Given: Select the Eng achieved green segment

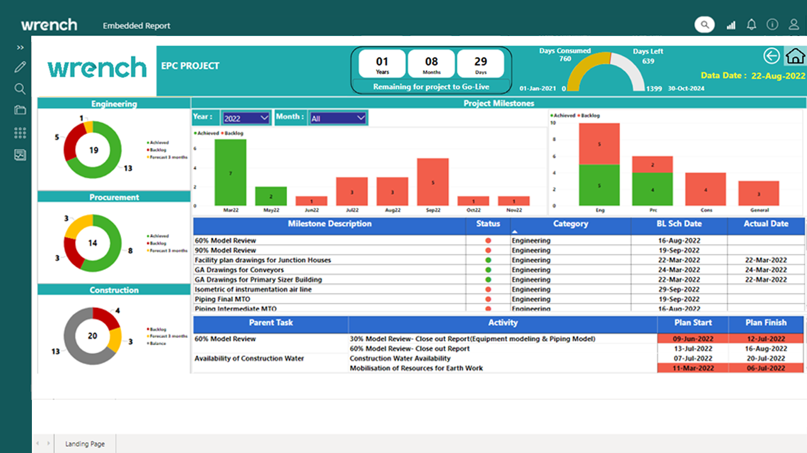Looking at the screenshot, I should coord(599,185).
